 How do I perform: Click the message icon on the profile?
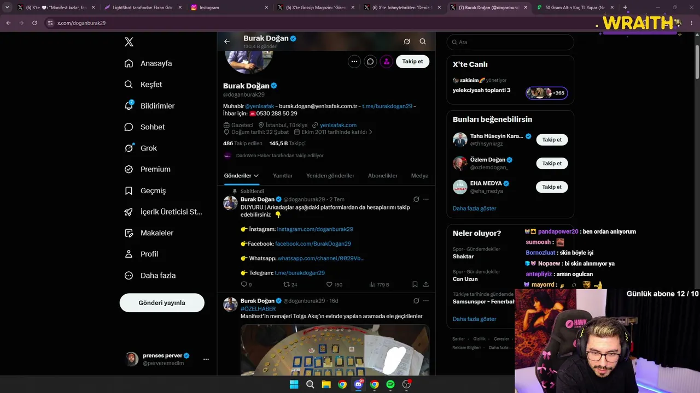(370, 62)
